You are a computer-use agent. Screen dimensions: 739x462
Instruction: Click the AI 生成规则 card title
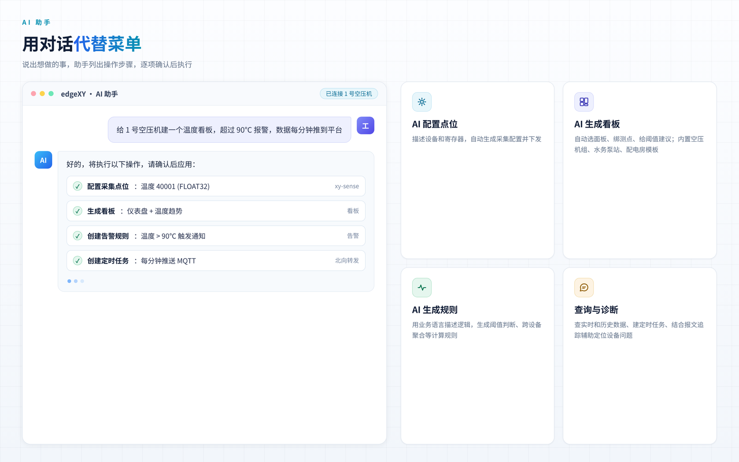435,310
